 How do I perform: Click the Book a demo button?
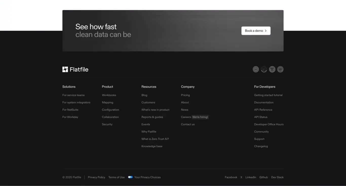pos(256,31)
